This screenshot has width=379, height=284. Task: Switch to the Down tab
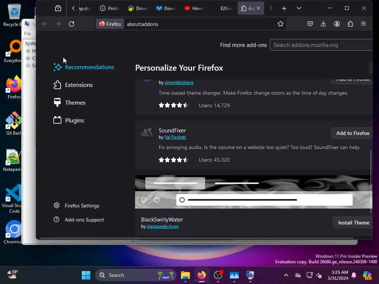pyautogui.click(x=166, y=9)
